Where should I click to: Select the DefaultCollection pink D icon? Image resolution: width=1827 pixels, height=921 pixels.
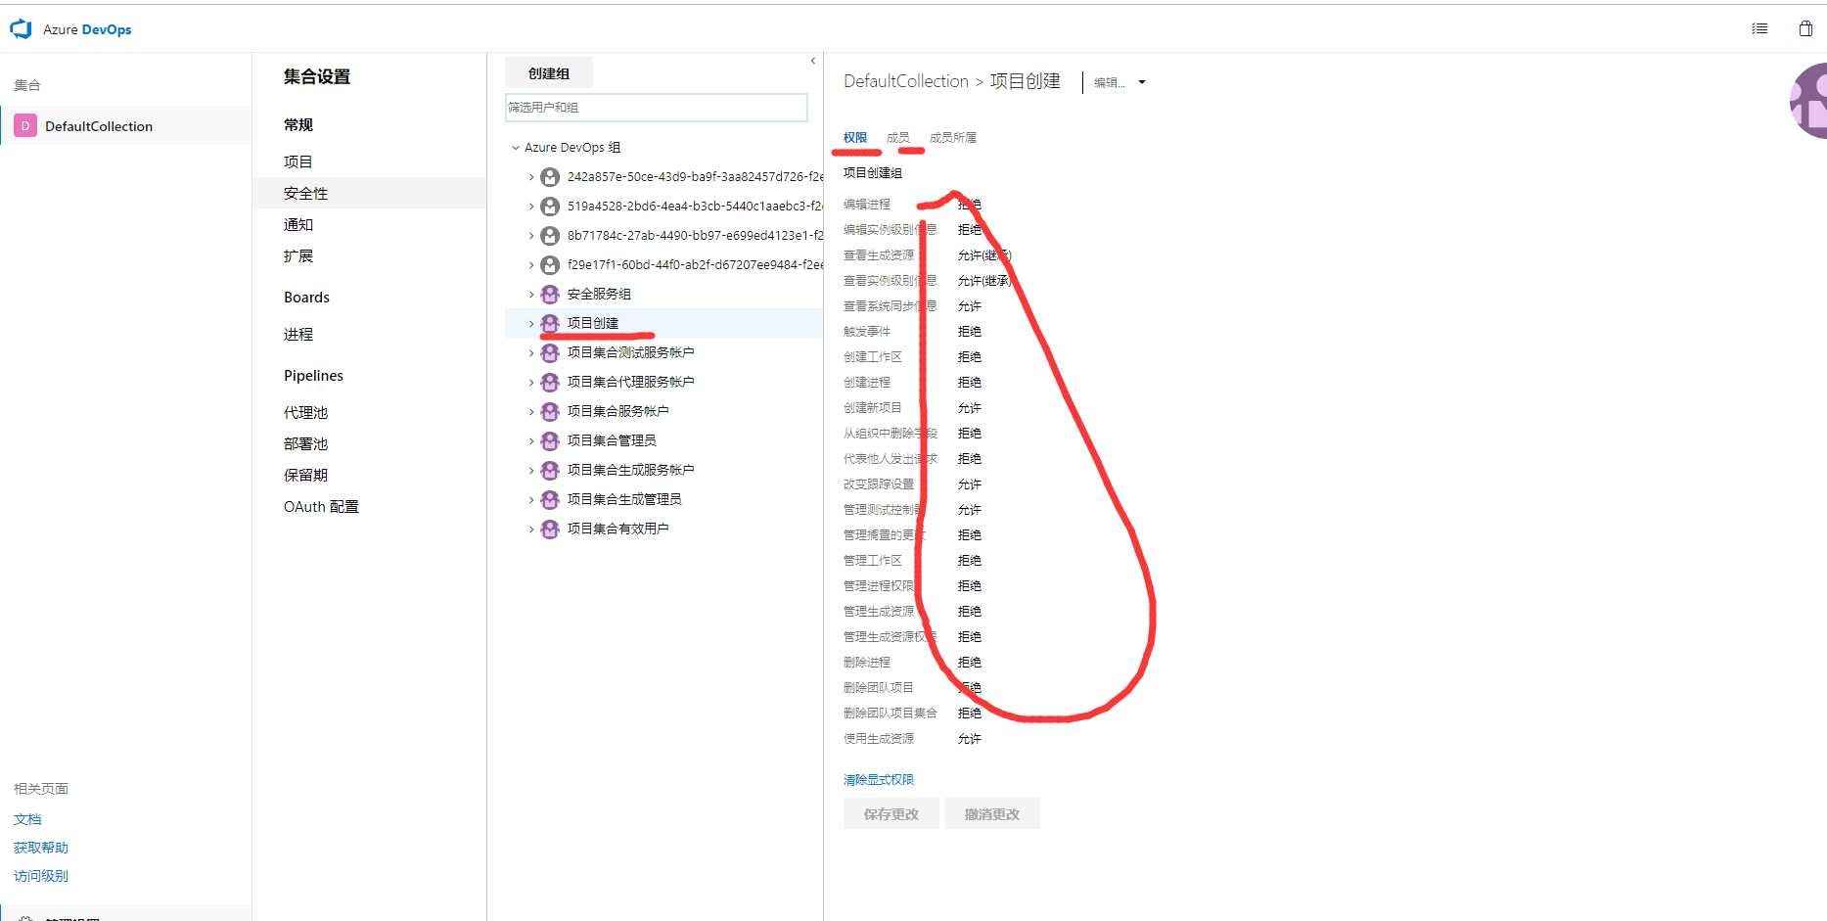point(25,126)
